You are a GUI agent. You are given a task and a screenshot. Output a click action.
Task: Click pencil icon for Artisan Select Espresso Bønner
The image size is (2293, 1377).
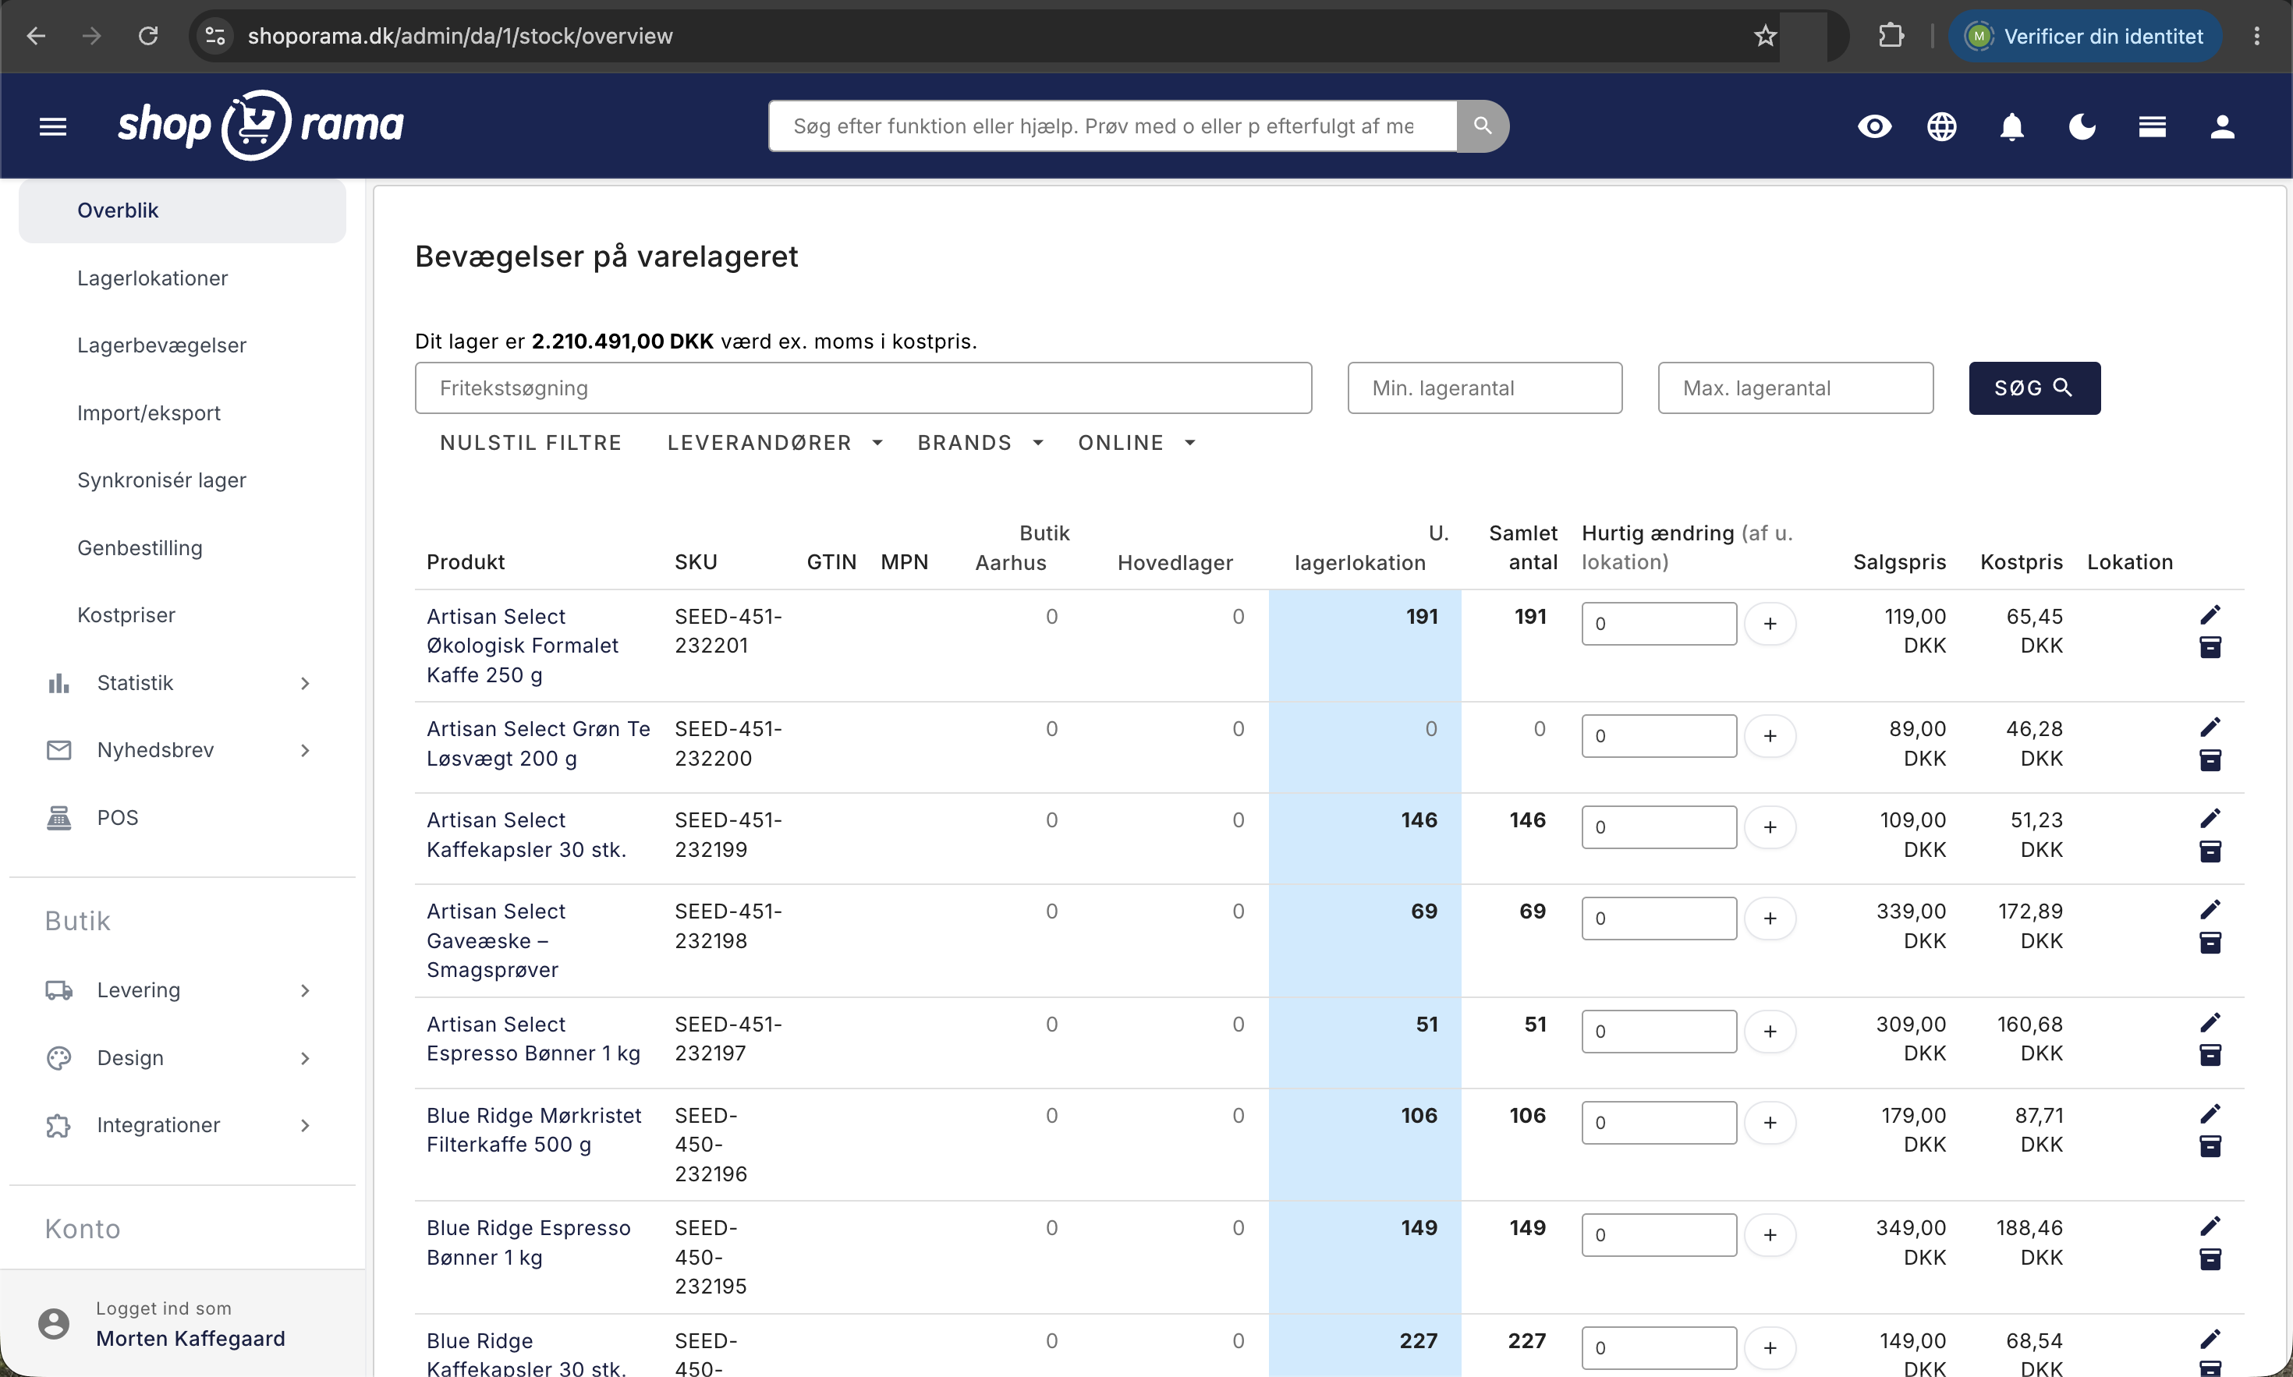2210,1021
